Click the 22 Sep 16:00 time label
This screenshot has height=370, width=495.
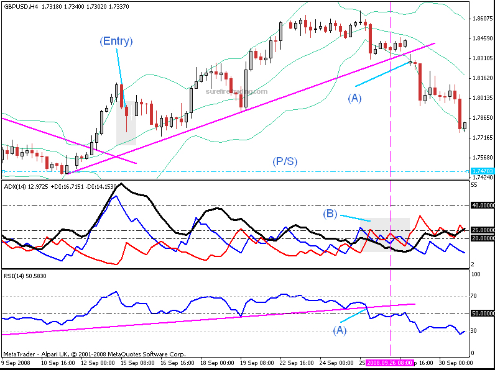pyautogui.click(x=297, y=363)
